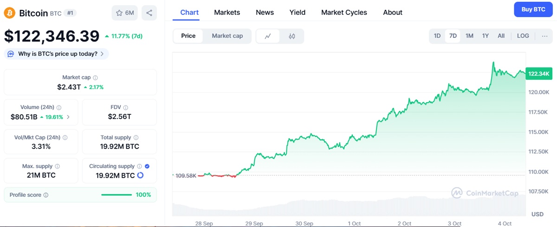Switch to the Market Cycles tab
Screen dimensions: 557x227
(344, 13)
